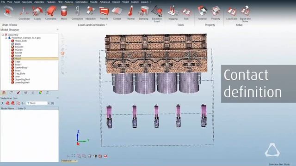Open the Material tool
The width and height of the screenshot is (296, 166).
click(203, 13)
